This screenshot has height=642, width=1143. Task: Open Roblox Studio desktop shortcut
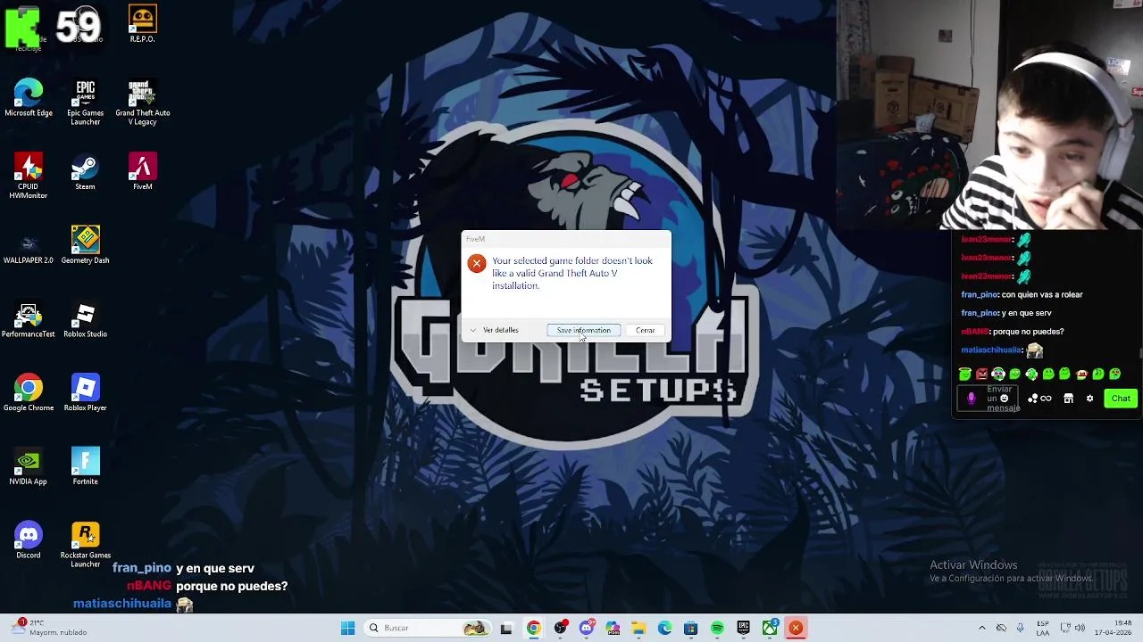[85, 320]
